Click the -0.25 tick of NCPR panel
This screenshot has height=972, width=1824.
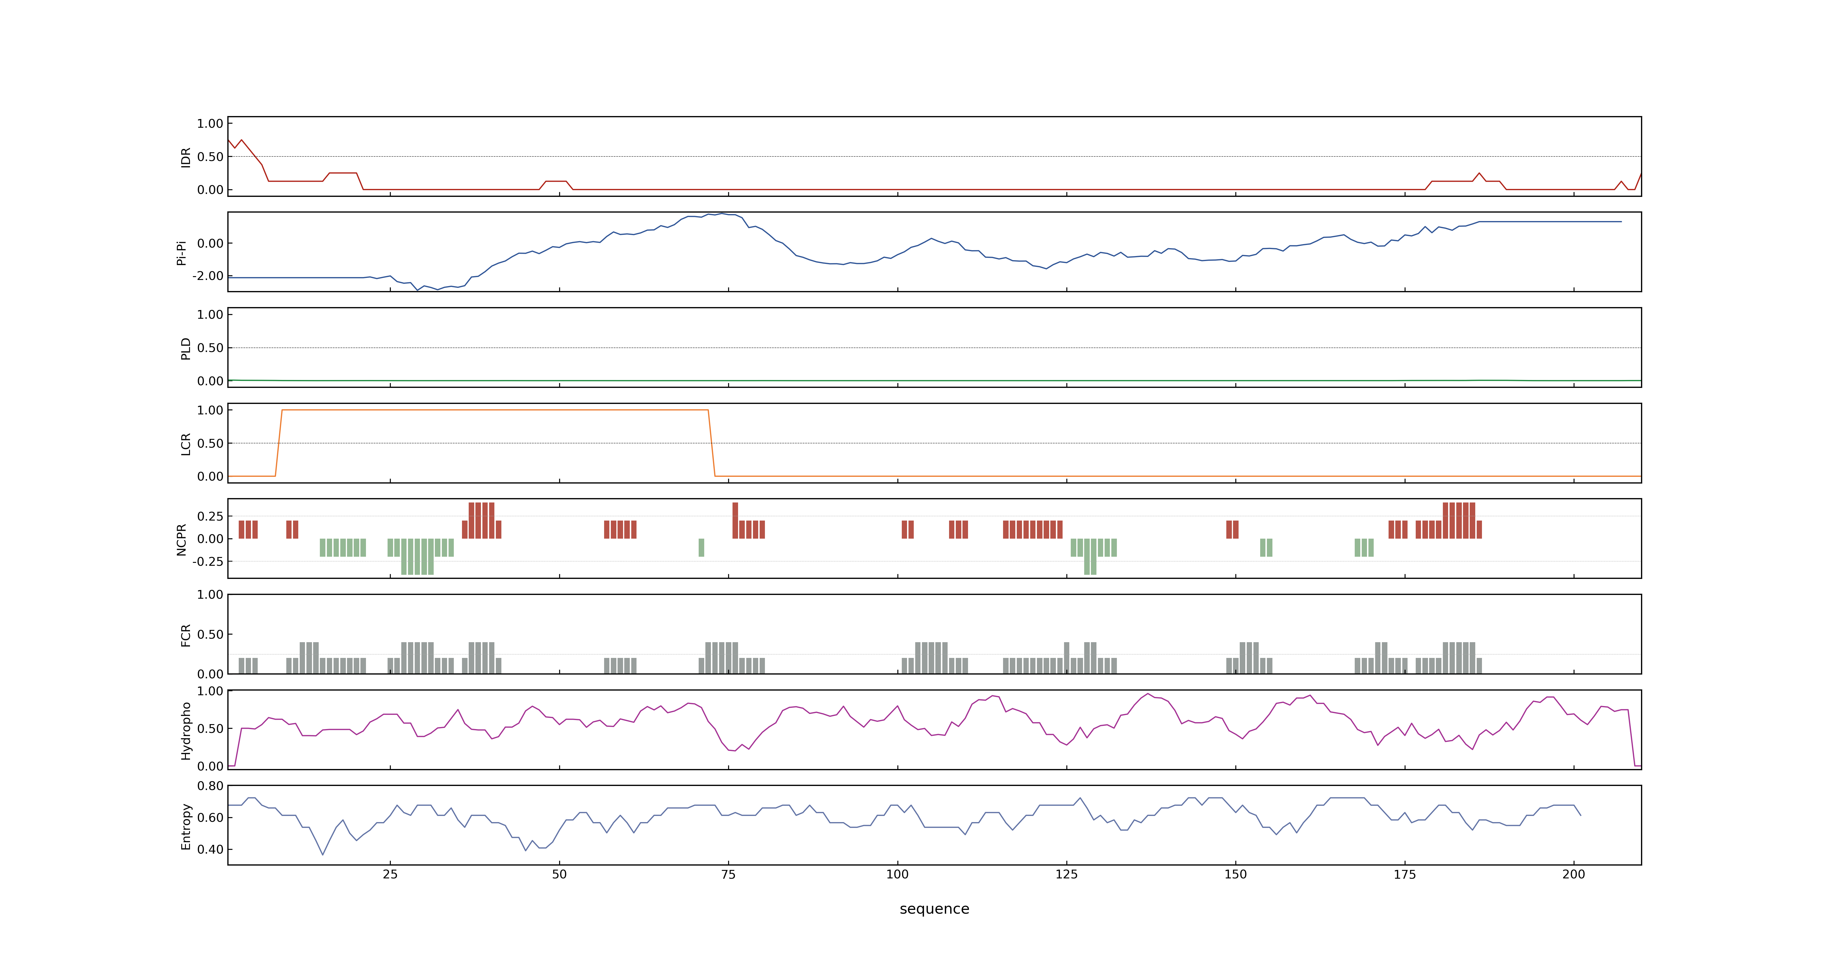click(207, 562)
